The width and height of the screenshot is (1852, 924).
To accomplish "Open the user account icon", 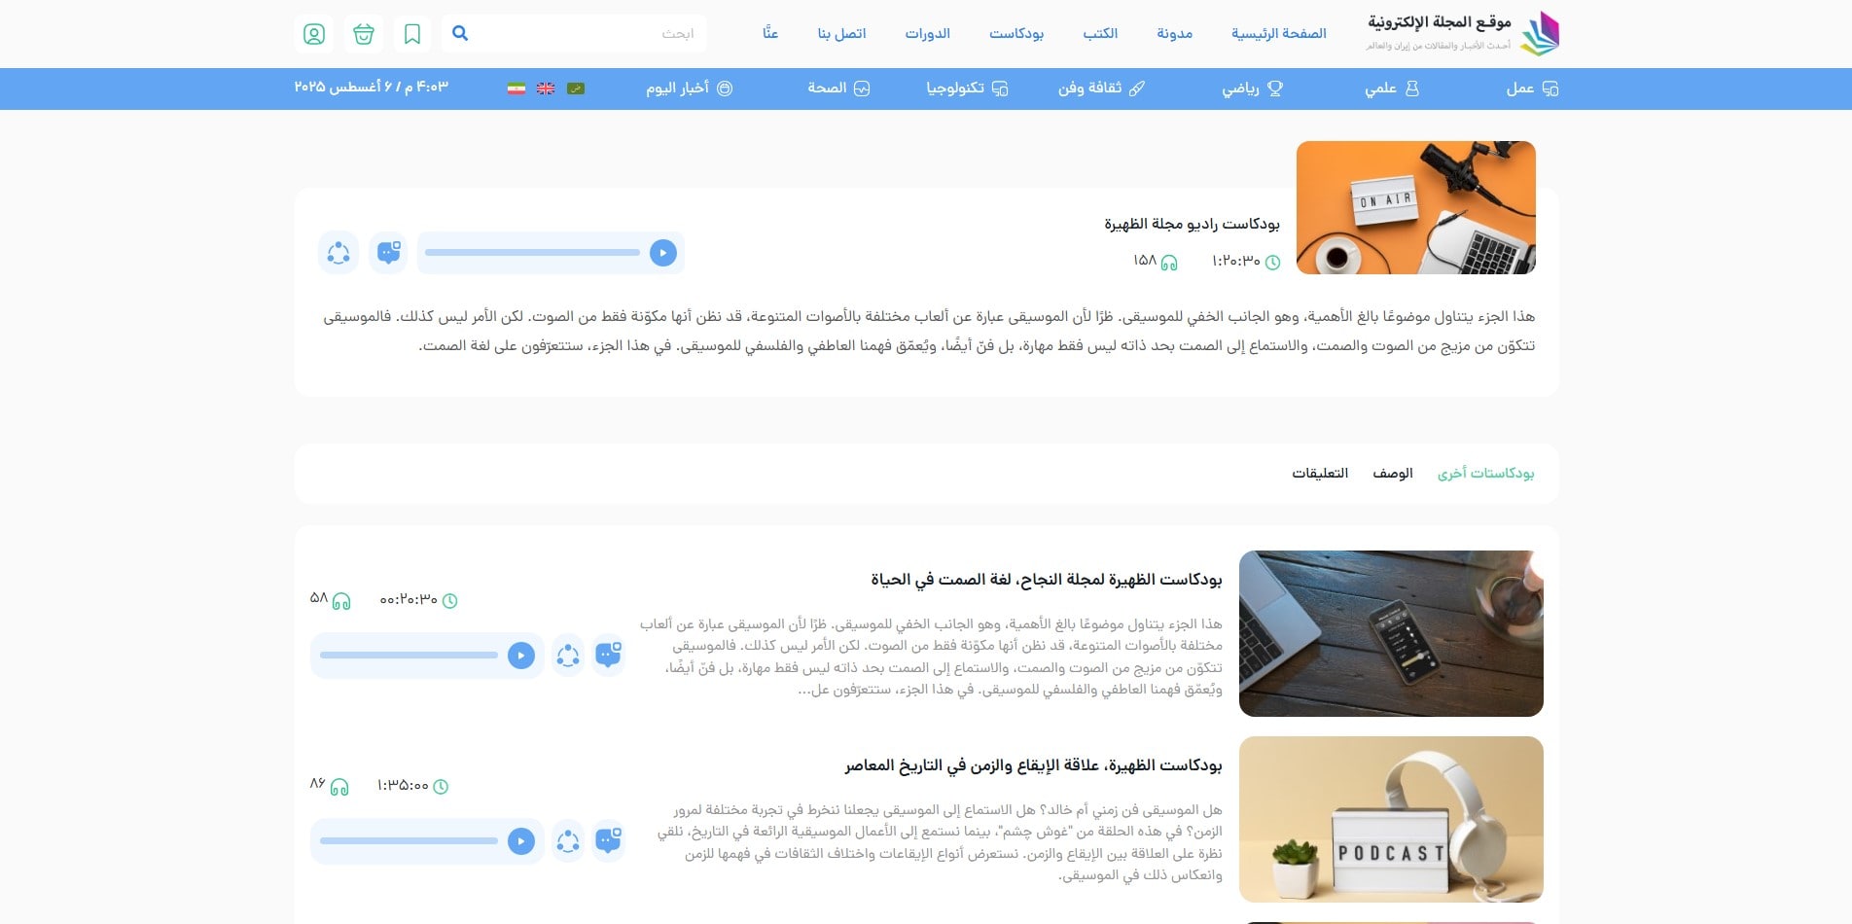I will (x=313, y=32).
